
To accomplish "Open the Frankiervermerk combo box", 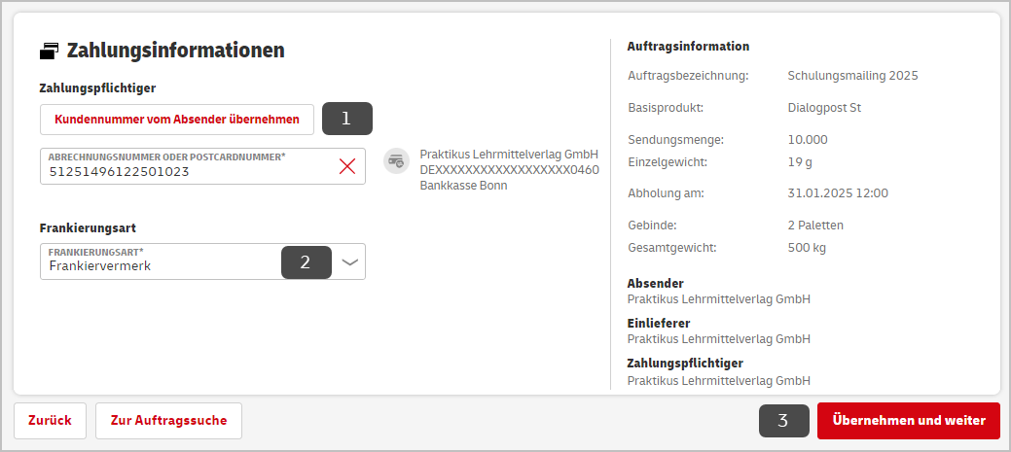I will pos(202,261).
